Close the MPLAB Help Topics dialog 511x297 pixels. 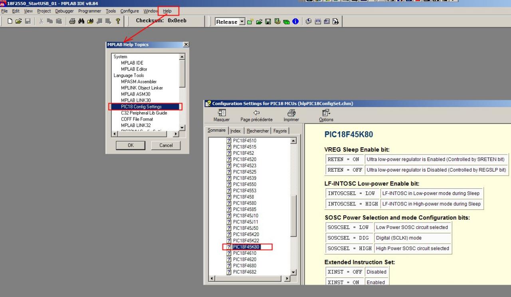point(186,45)
